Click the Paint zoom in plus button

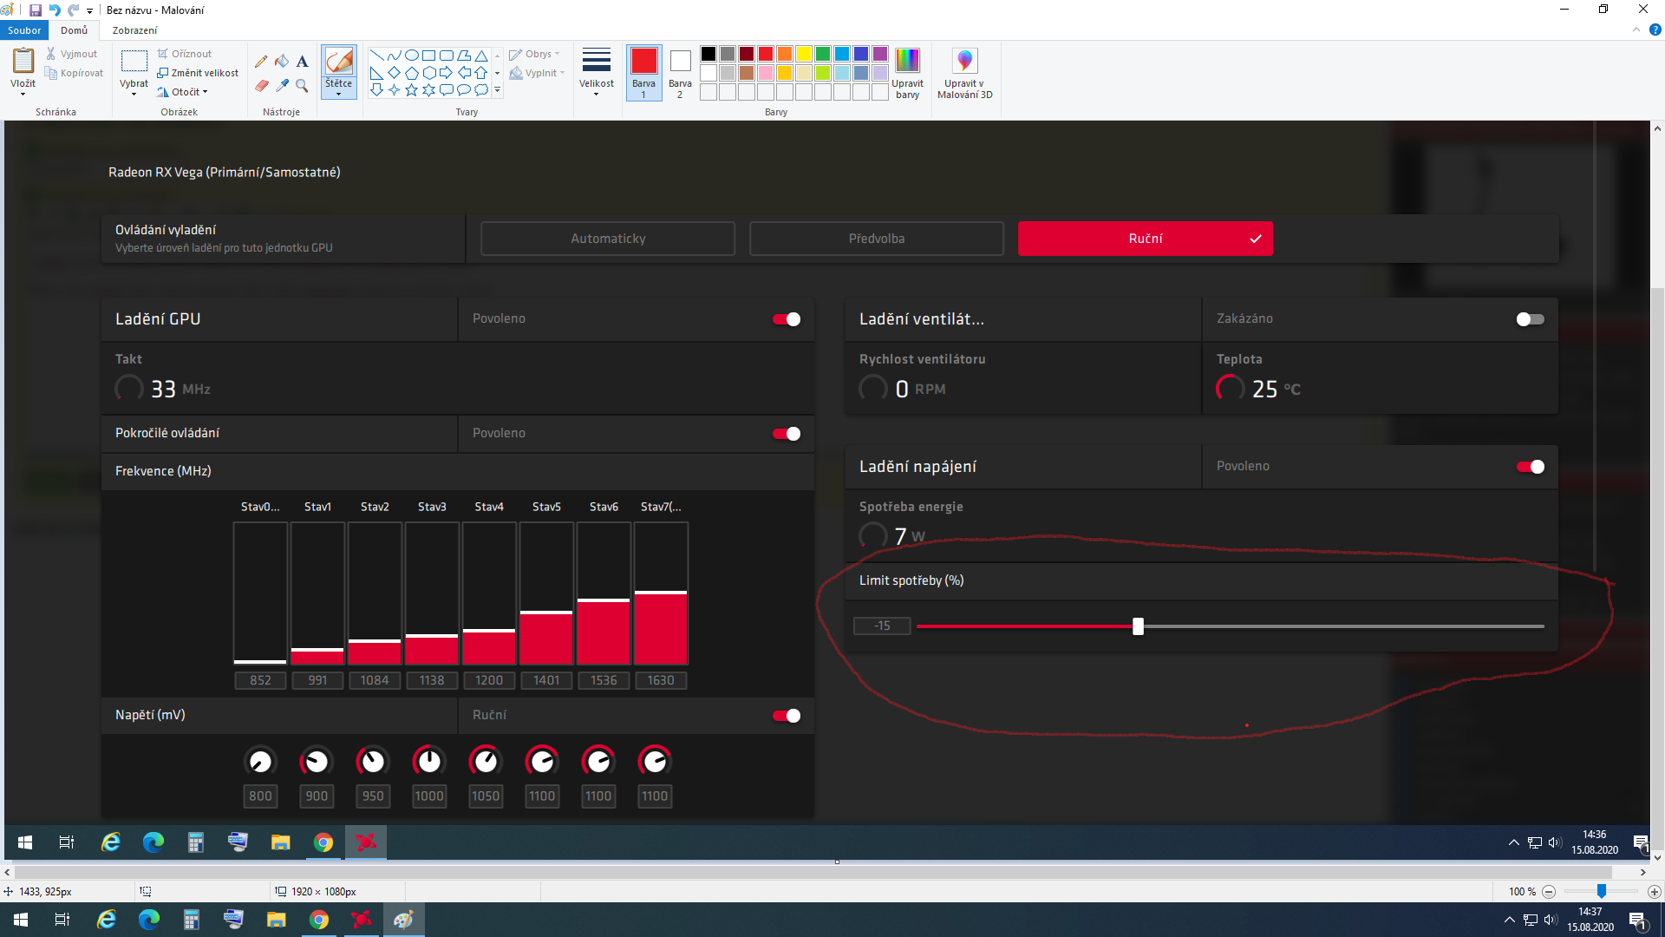pos(1655,891)
